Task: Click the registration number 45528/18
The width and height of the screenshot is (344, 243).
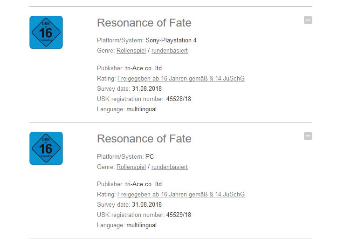Action: coord(179,99)
